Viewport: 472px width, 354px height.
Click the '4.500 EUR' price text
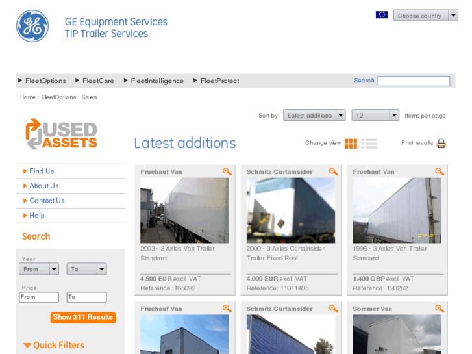(x=156, y=279)
